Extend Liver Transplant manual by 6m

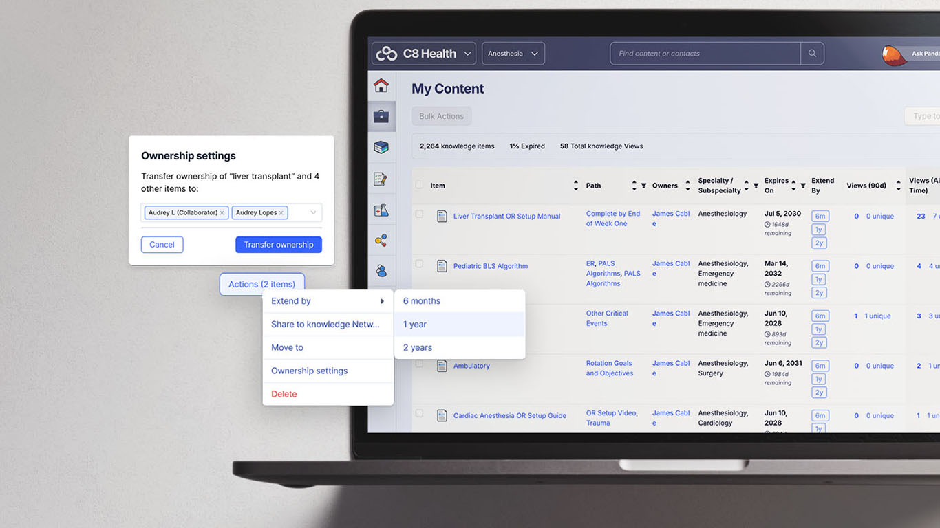point(819,217)
